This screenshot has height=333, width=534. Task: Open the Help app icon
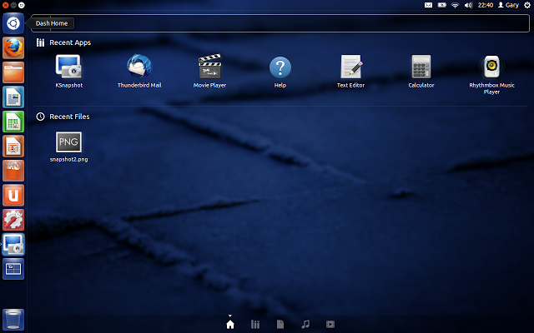[x=280, y=71]
